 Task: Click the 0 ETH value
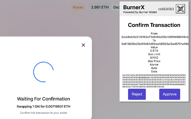click(x=154, y=51)
